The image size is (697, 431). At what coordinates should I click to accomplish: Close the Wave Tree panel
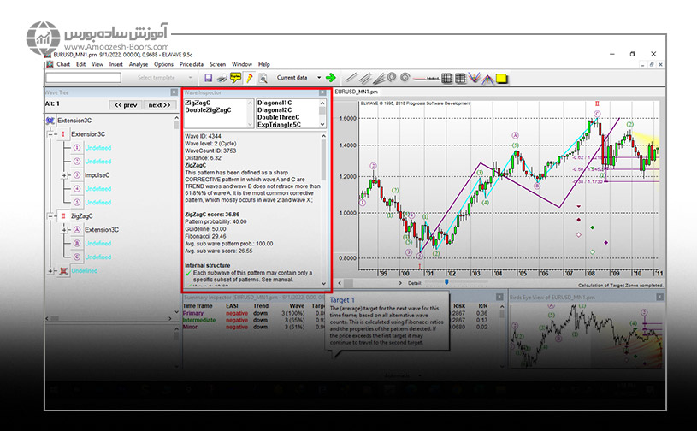tap(175, 92)
